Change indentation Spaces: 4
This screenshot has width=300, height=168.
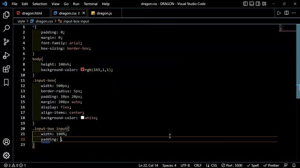(169, 165)
